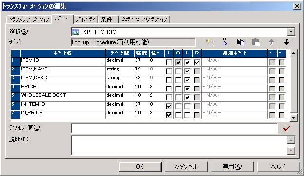
Task: Click the cut (scissors) icon
Action: pyautogui.click(x=224, y=42)
